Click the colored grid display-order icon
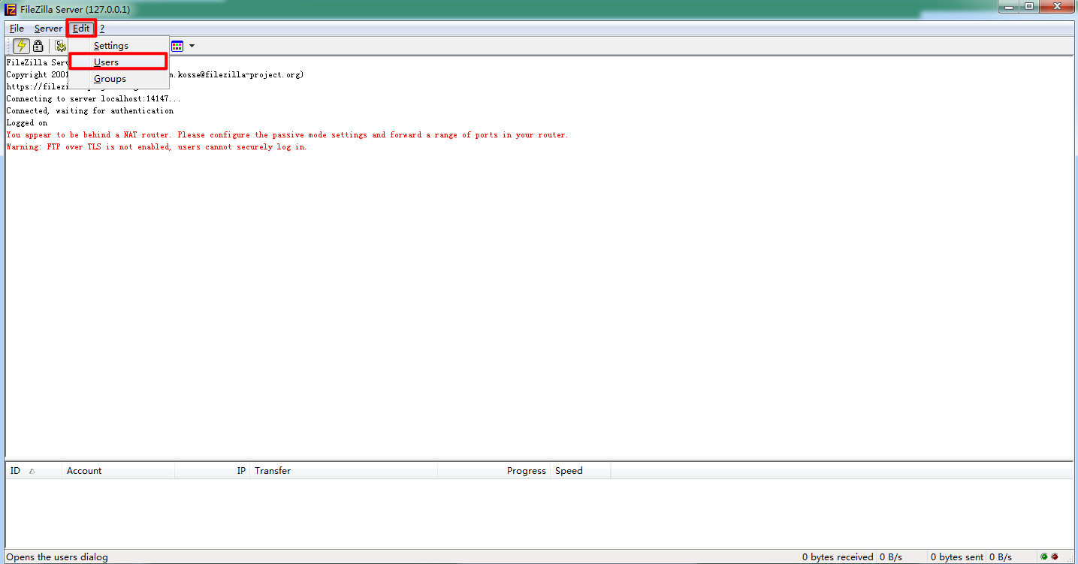Image resolution: width=1078 pixels, height=564 pixels. coord(177,46)
